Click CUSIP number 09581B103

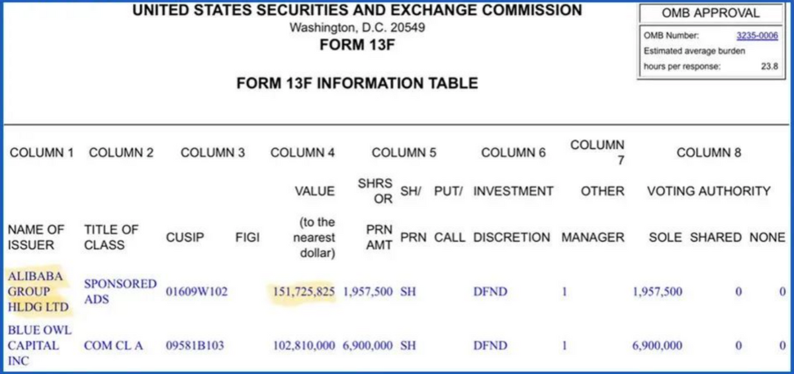195,346
